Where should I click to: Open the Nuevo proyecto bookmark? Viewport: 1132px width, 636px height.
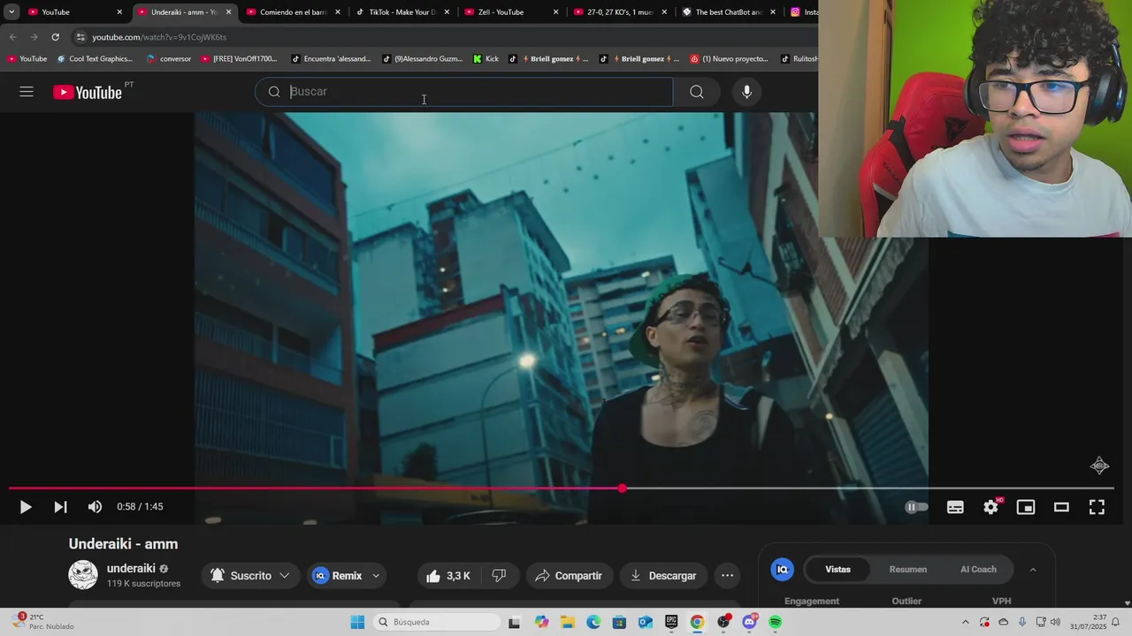pyautogui.click(x=729, y=59)
